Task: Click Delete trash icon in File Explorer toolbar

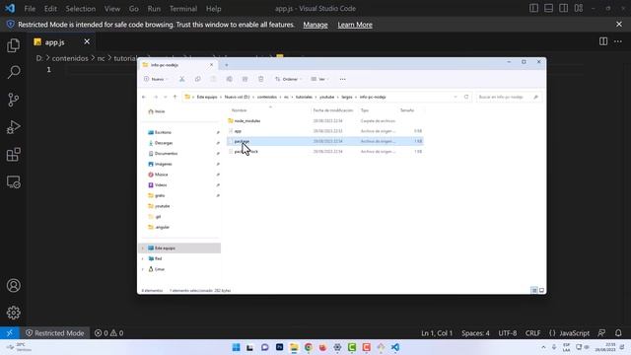Action: [260, 79]
